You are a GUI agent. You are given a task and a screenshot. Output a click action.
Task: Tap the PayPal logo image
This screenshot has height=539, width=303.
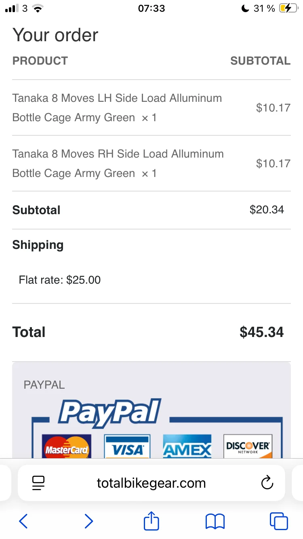coord(110,413)
